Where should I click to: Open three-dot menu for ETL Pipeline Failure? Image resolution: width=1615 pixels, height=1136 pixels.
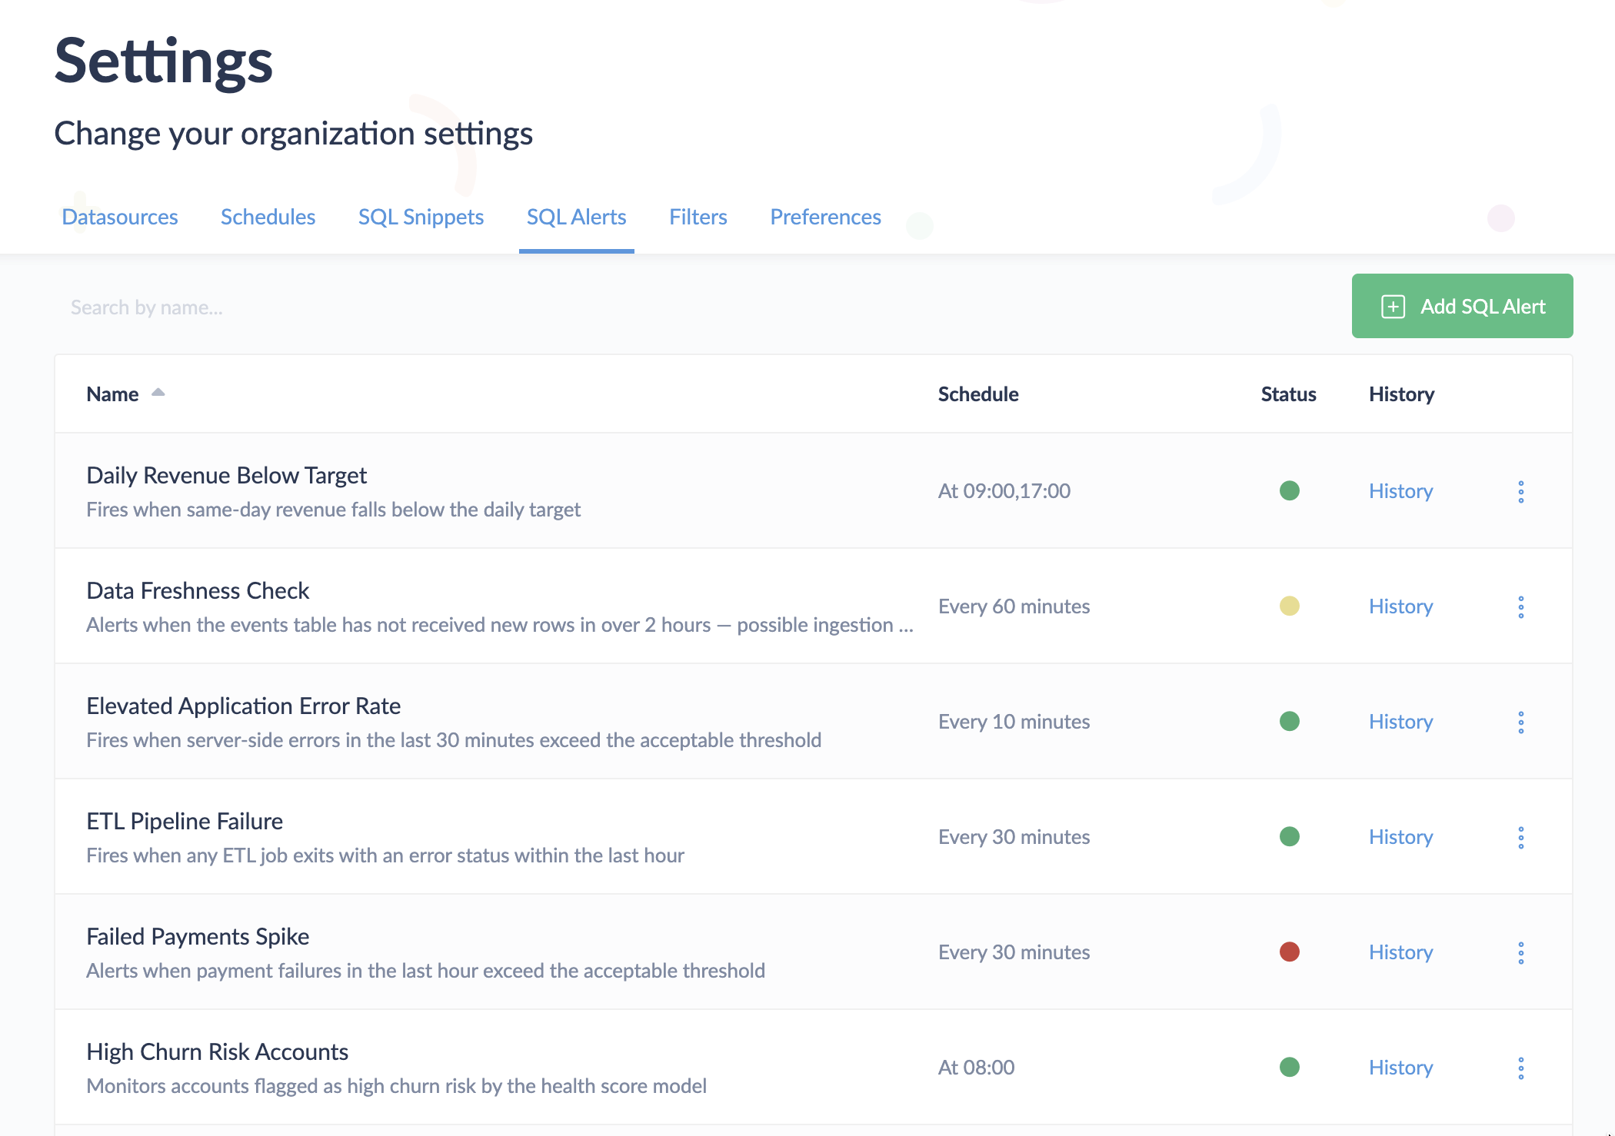click(1520, 838)
